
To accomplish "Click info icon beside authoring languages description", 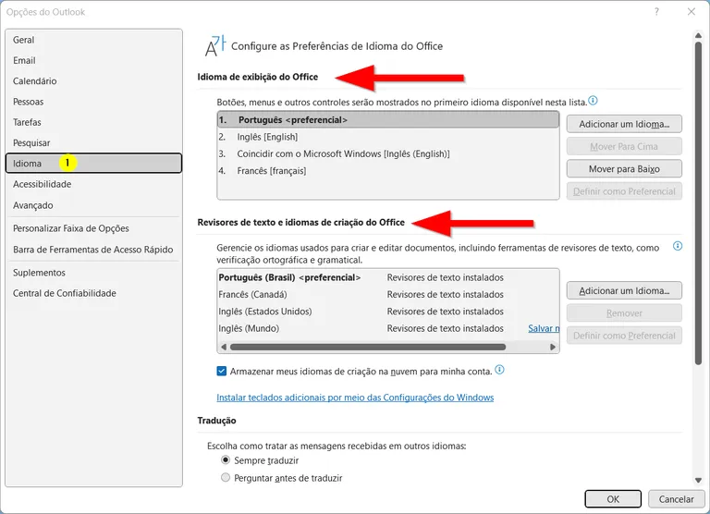I will pos(678,246).
